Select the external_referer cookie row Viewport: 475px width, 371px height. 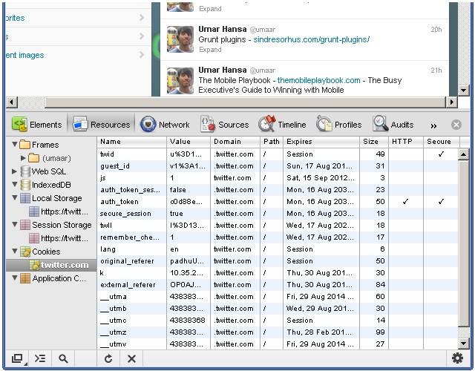(x=278, y=285)
